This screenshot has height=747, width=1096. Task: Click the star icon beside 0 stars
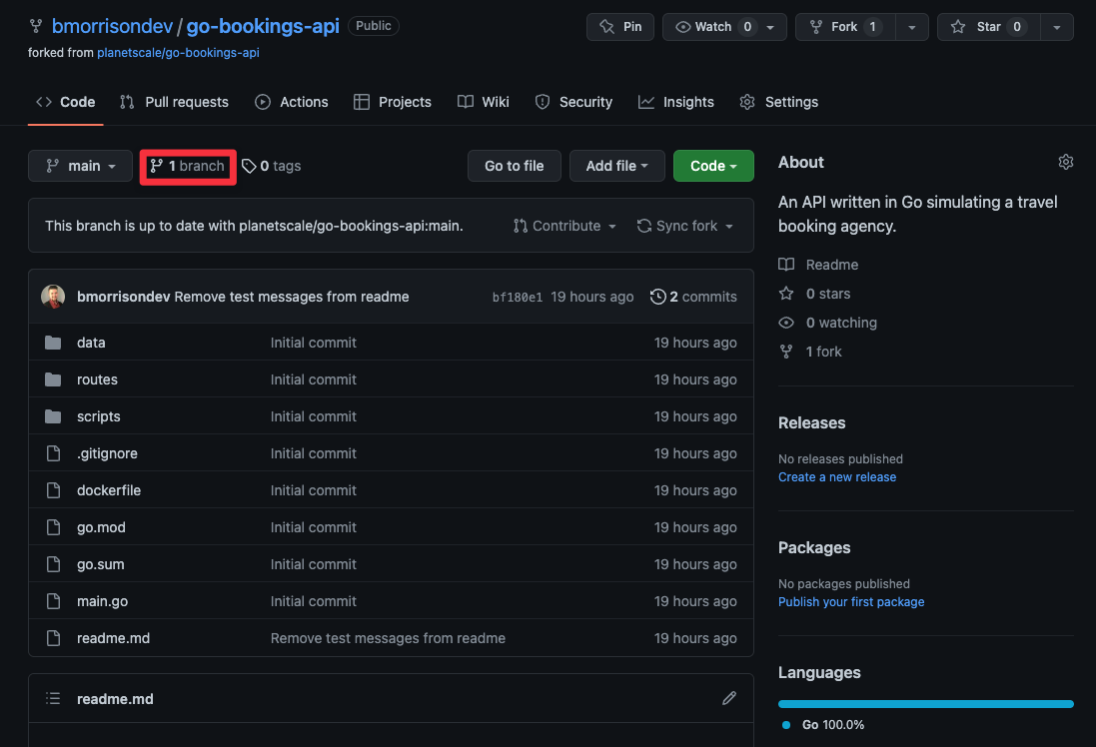pyautogui.click(x=786, y=294)
